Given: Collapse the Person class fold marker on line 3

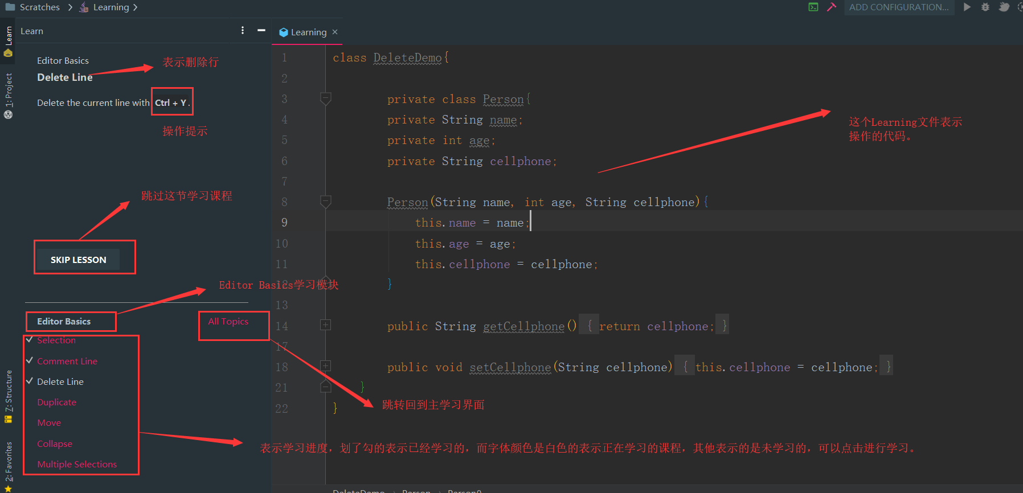Looking at the screenshot, I should point(326,98).
